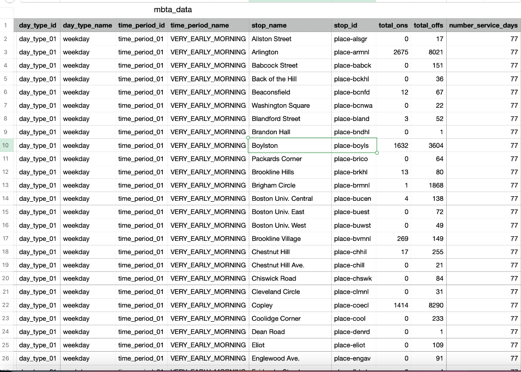Click row number 10 to select it
Screen dimensions: 521x372
8,145
